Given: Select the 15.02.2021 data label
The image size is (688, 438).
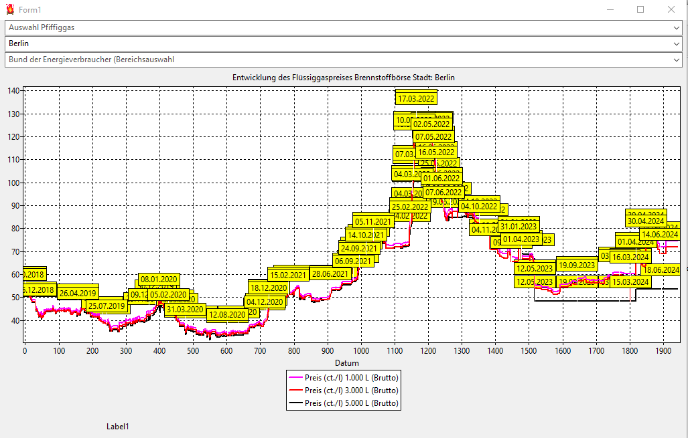Looking at the screenshot, I should [x=288, y=276].
